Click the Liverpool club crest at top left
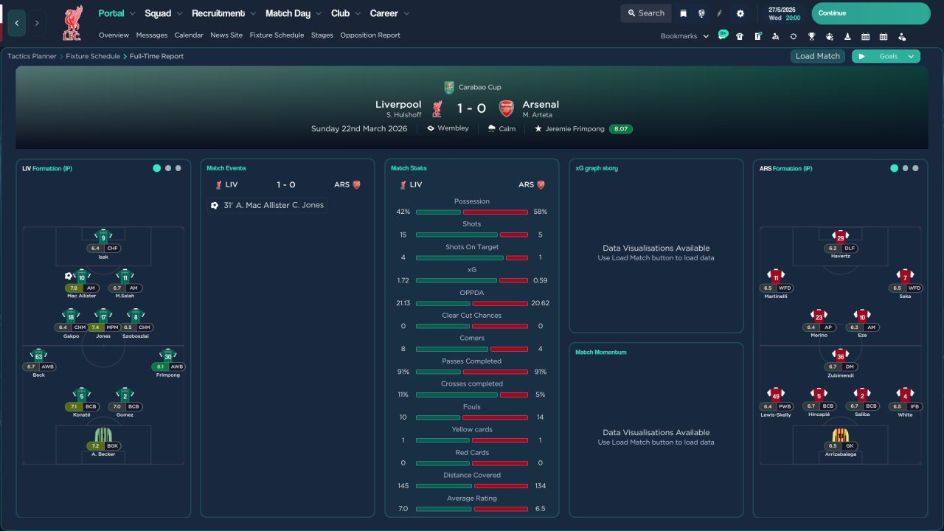 pos(72,23)
